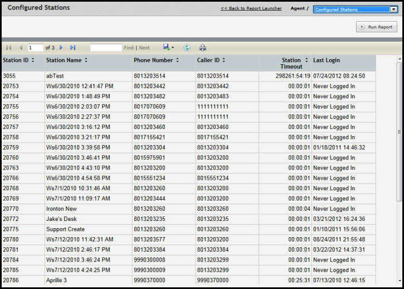Select Station ID 20763

(11, 168)
